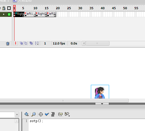Collapse the panel with the down arrow

(102, 104)
